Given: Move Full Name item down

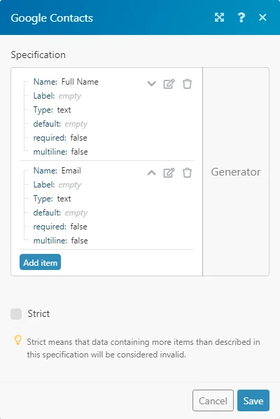Looking at the screenshot, I should 151,84.
